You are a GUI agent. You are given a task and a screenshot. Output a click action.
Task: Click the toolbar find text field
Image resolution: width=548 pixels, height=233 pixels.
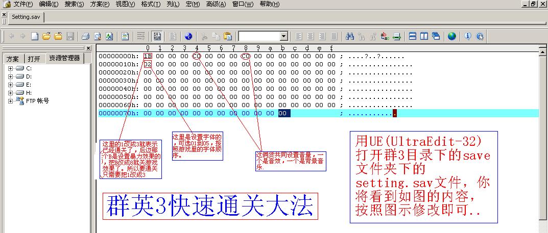[259, 36]
